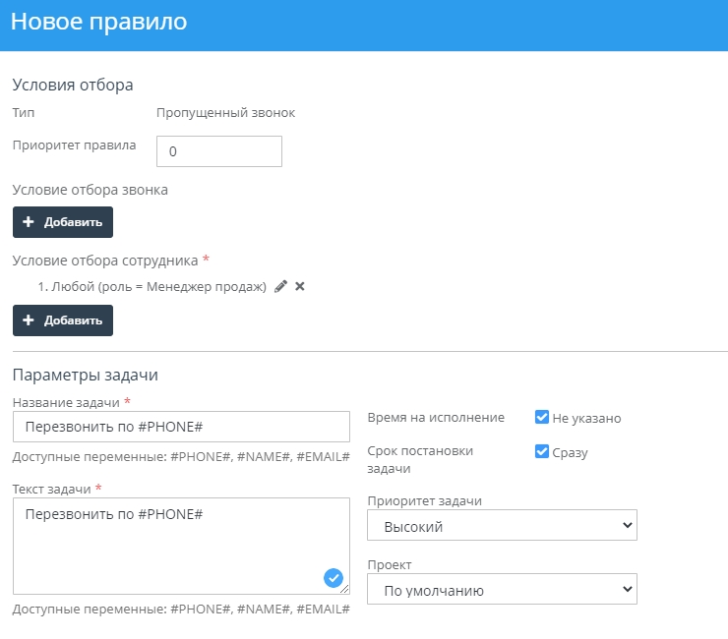Grab the task text area resize handle
The image size is (728, 639).
pos(345,590)
